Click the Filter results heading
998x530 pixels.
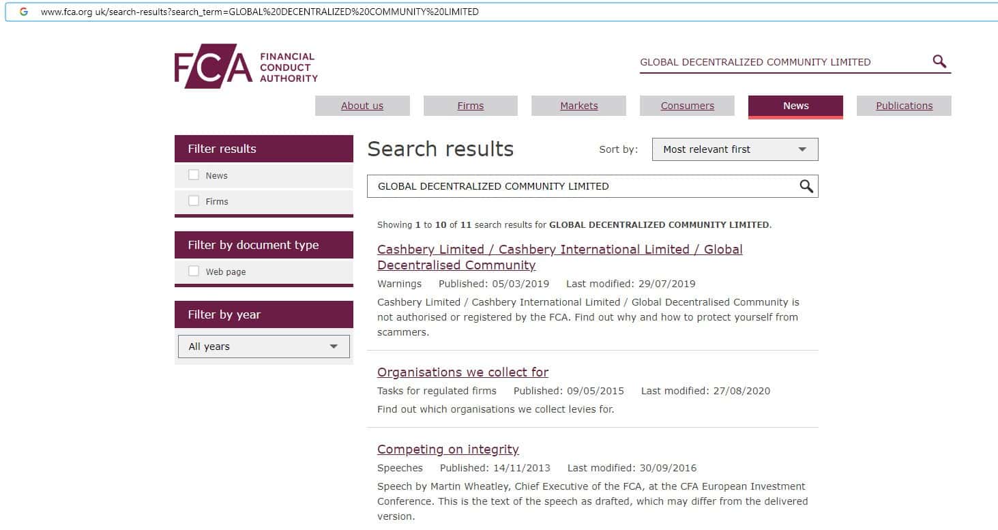(x=222, y=149)
